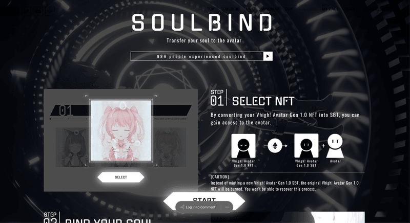Click the Ethereum conversion arrow icon

pos(275,146)
